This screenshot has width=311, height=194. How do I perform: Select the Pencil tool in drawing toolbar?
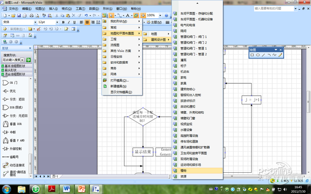click(280, 55)
